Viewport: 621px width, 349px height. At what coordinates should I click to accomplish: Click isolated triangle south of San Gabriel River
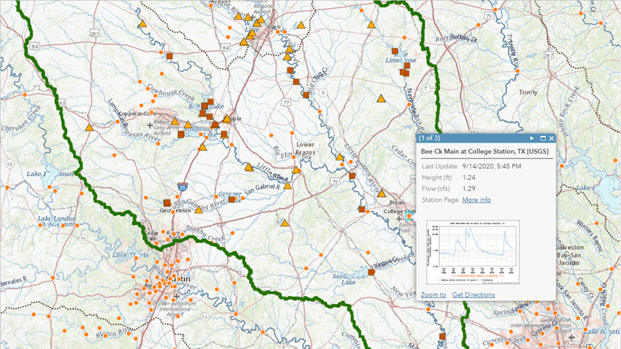tap(284, 223)
